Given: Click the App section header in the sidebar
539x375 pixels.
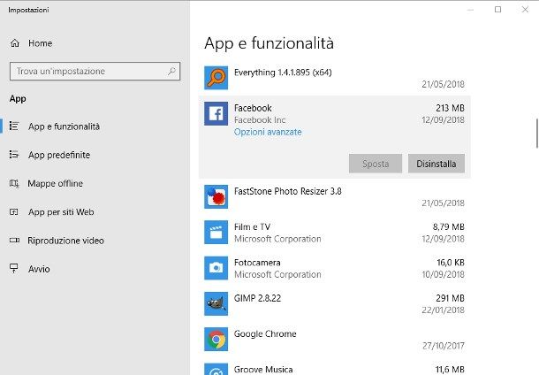Looking at the screenshot, I should point(18,99).
